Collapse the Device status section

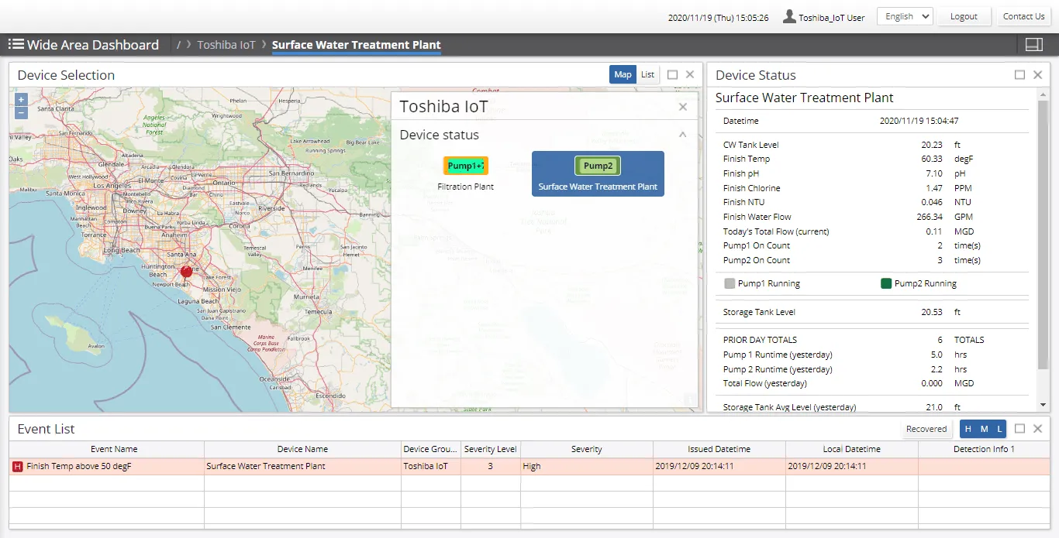coord(682,135)
